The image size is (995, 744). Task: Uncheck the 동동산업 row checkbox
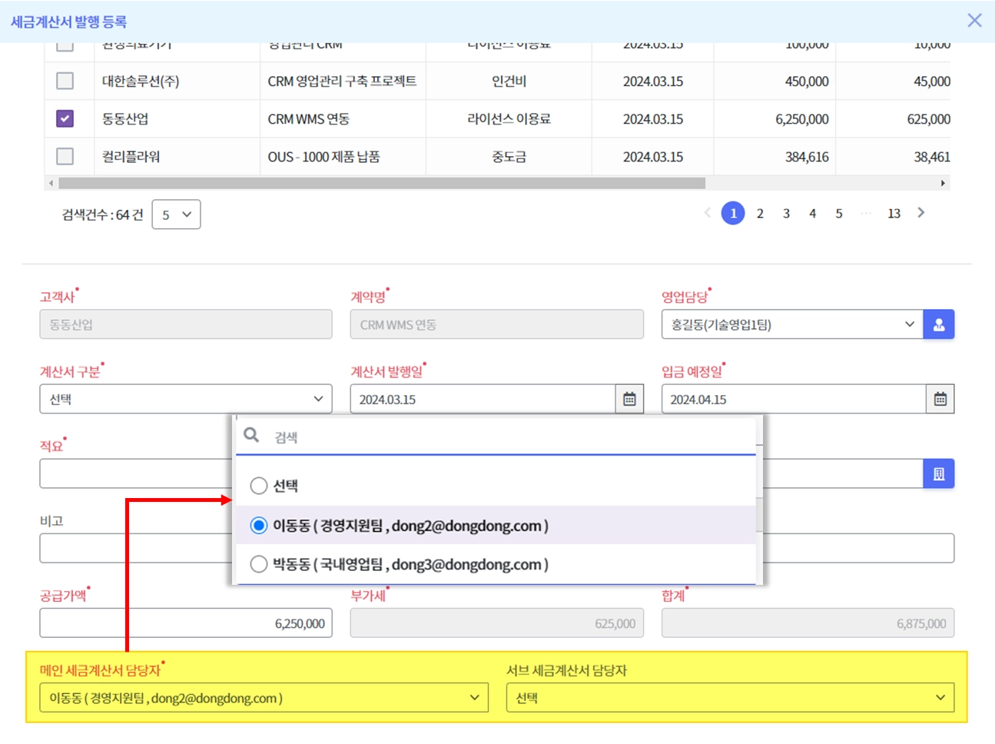[65, 118]
